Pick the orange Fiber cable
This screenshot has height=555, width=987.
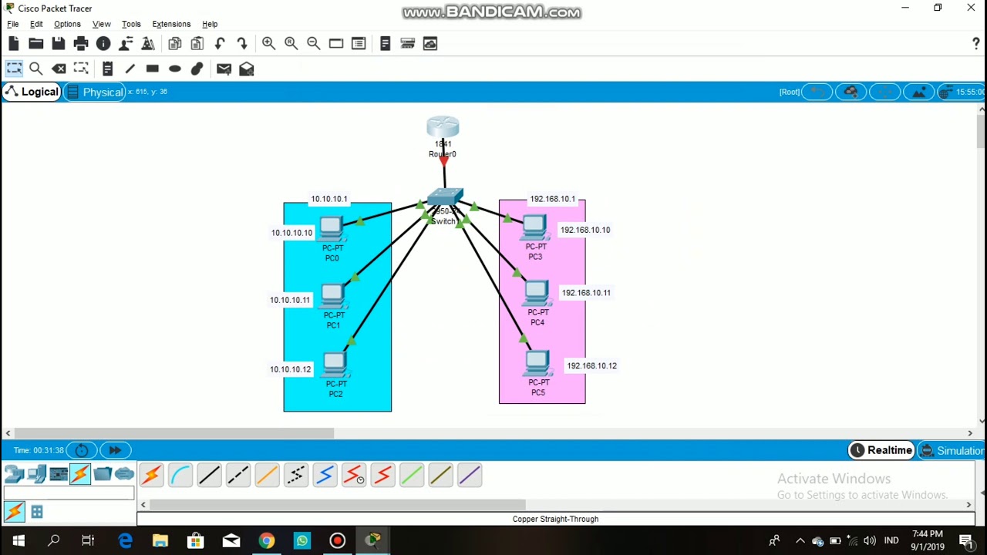pyautogui.click(x=267, y=476)
